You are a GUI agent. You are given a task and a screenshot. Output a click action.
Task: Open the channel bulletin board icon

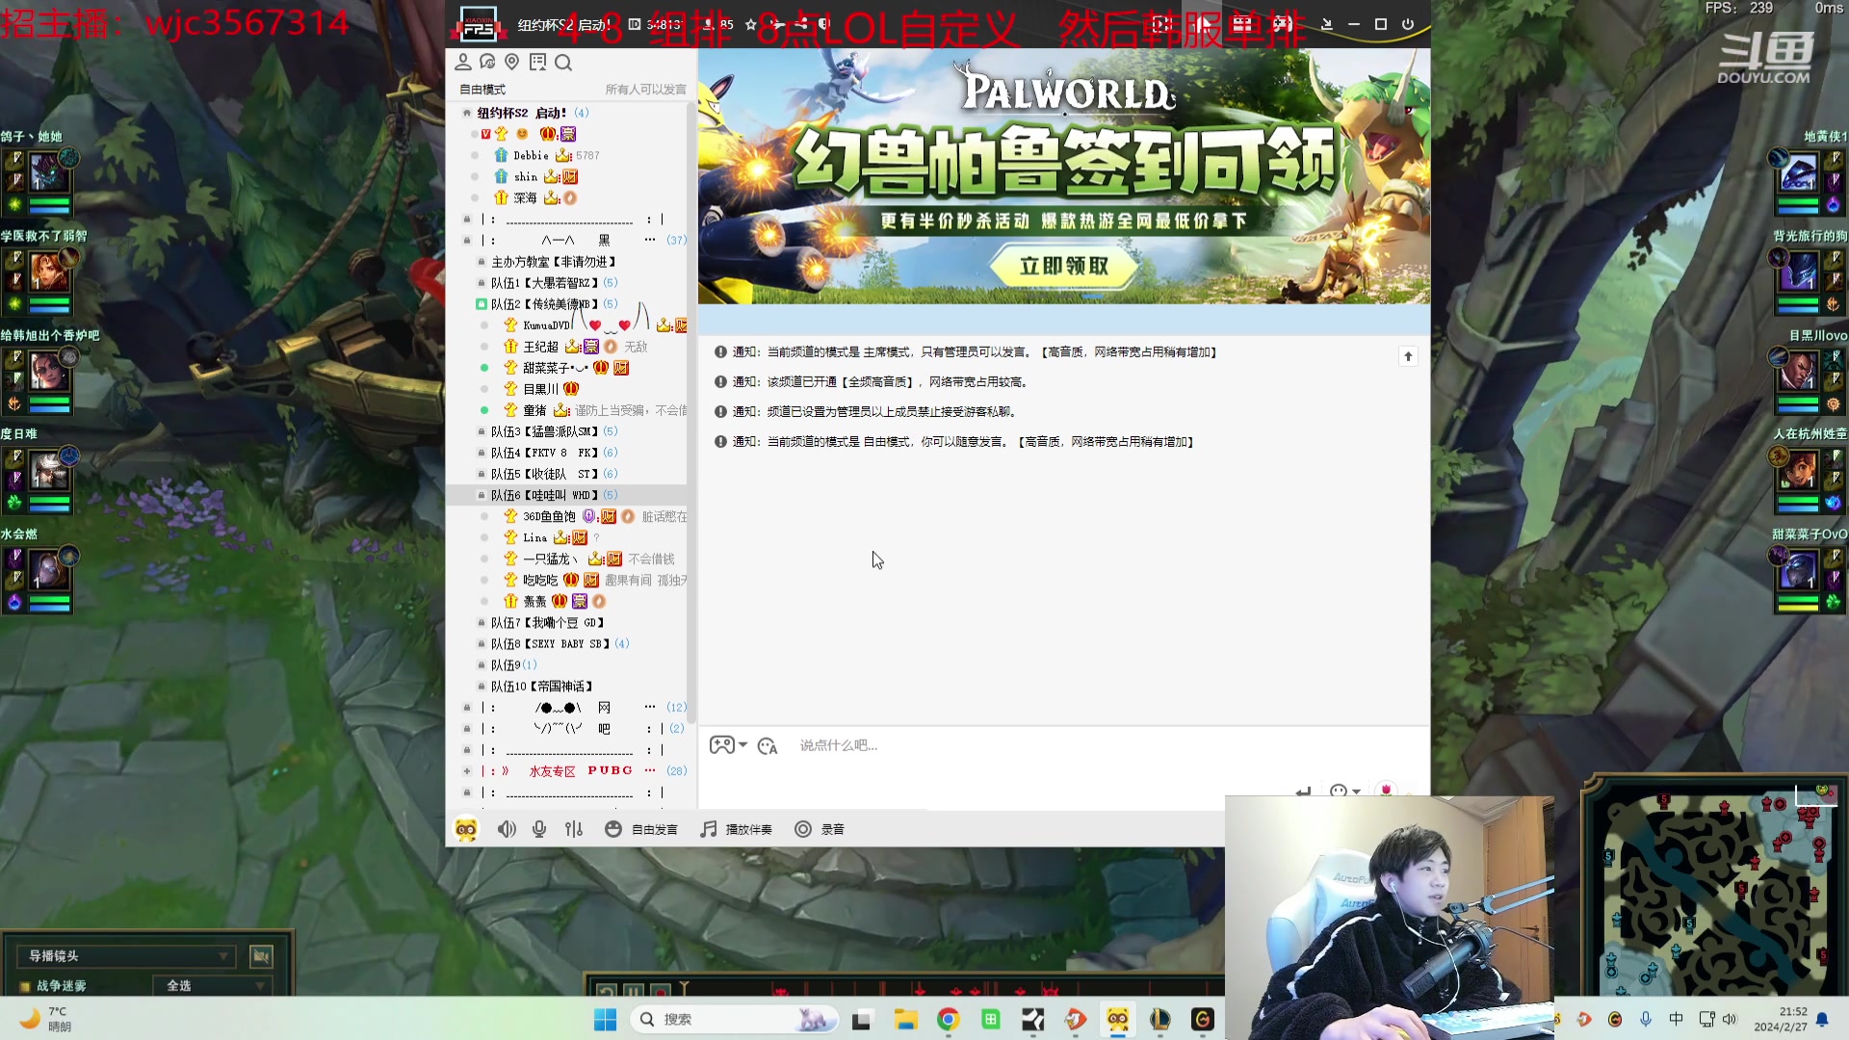click(537, 63)
